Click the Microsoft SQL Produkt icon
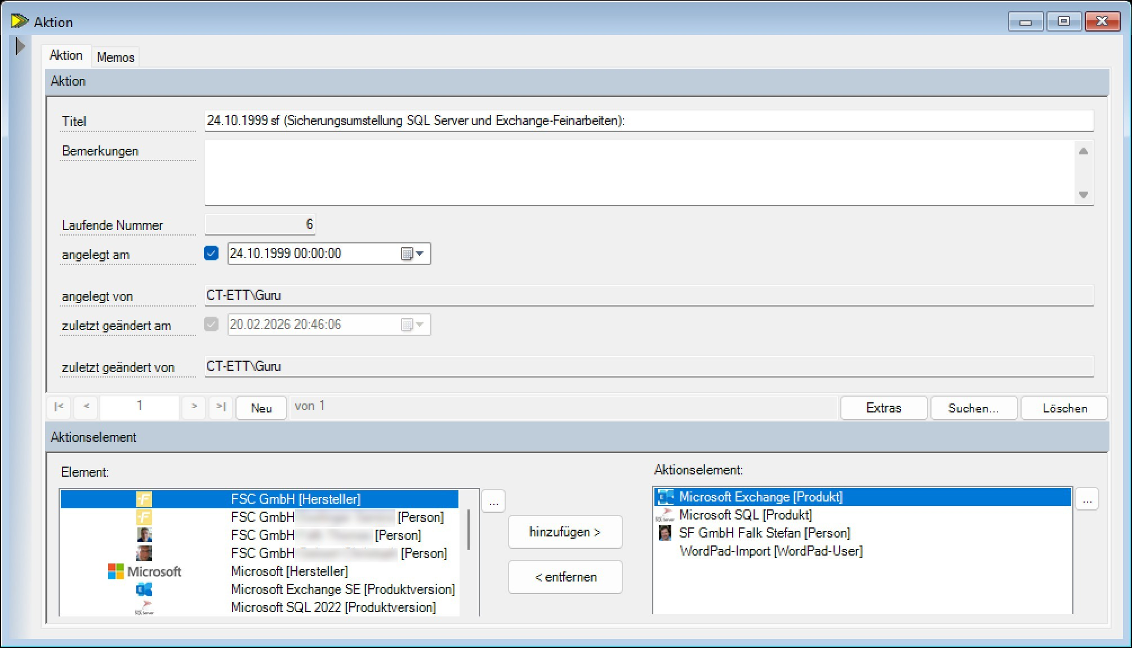The image size is (1132, 648). pyautogui.click(x=666, y=515)
